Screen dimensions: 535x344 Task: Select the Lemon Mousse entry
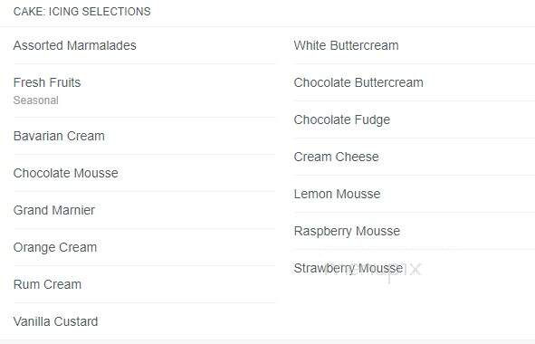point(337,195)
